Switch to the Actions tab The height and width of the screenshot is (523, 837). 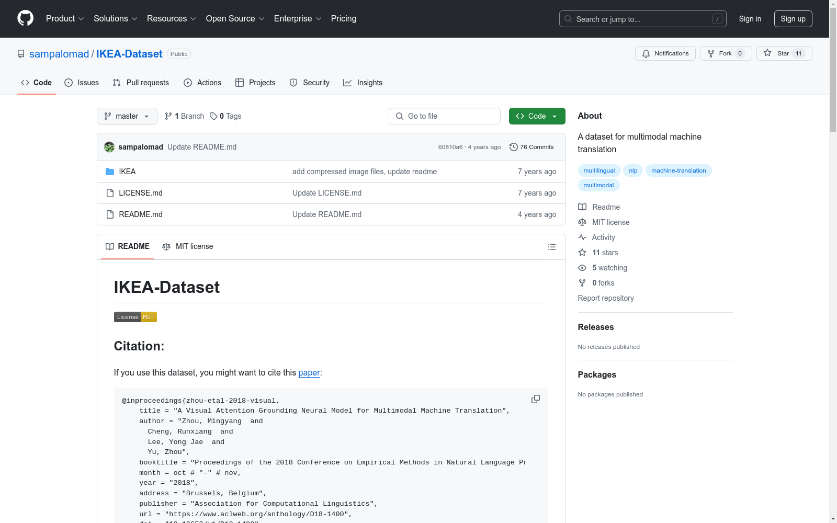tap(202, 83)
